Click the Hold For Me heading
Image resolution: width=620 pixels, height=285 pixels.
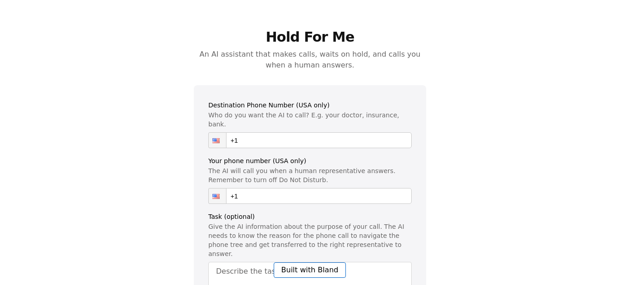click(x=310, y=37)
